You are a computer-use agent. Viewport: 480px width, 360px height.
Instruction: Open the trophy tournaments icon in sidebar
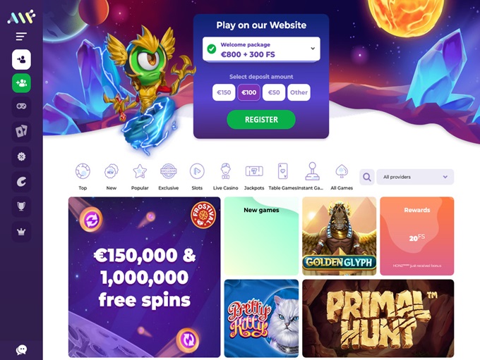pos(21,206)
